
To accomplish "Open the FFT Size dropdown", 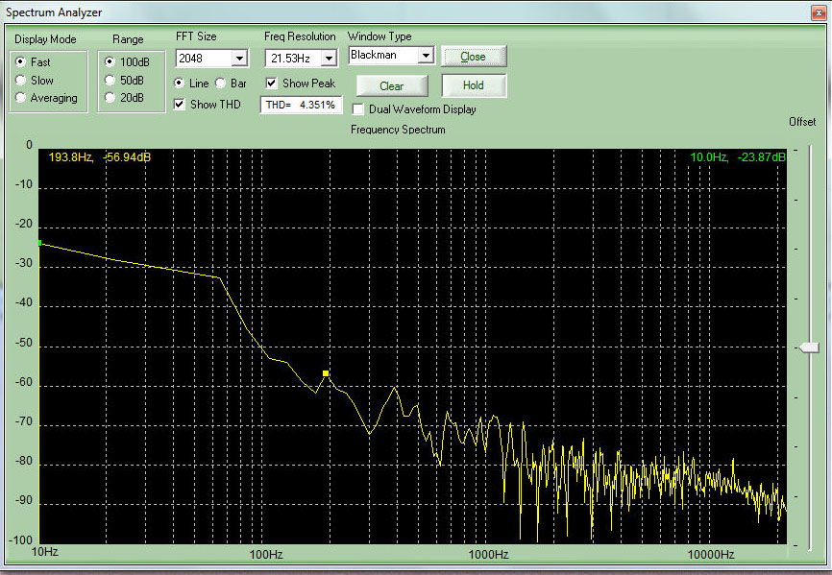I will [x=240, y=59].
